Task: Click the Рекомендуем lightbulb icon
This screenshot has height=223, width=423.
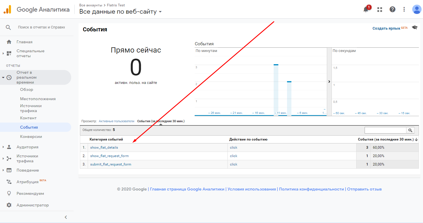Action: (9, 193)
